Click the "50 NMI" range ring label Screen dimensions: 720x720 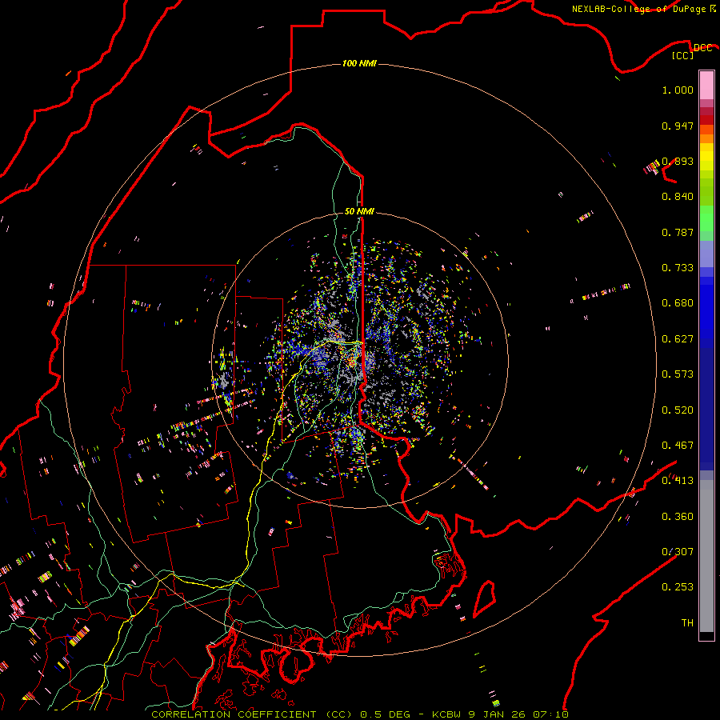359,211
